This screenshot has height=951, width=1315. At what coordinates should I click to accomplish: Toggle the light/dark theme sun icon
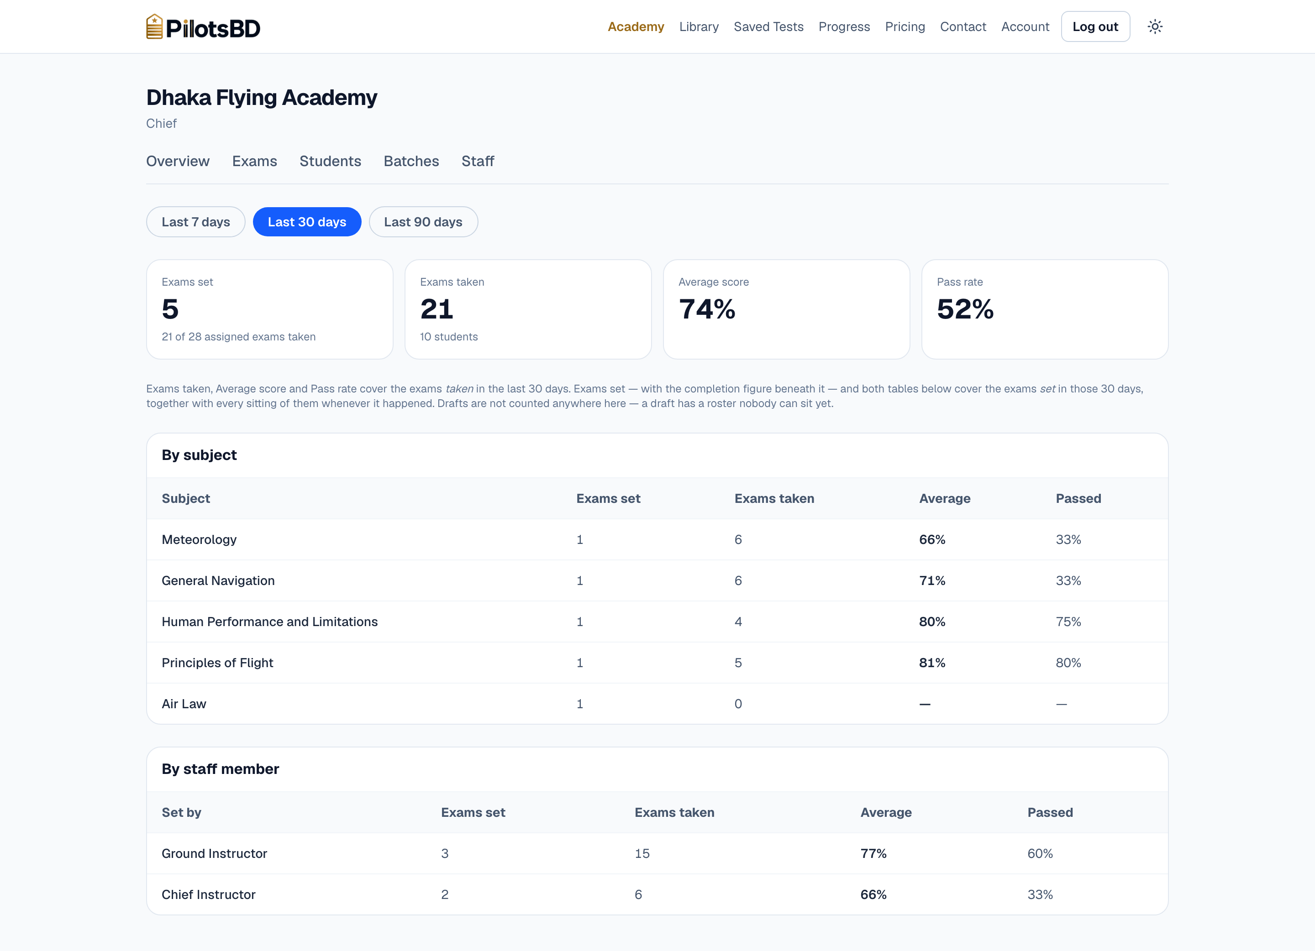pyautogui.click(x=1154, y=26)
